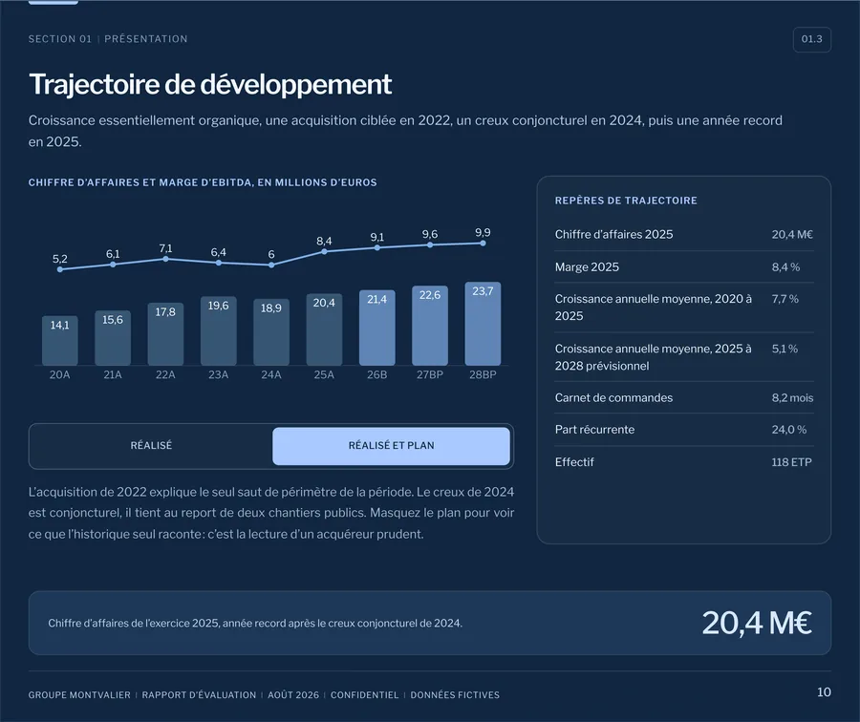This screenshot has width=860, height=722.
Task: Click "CONFIDENTIEL" in the footer
Action: point(365,695)
